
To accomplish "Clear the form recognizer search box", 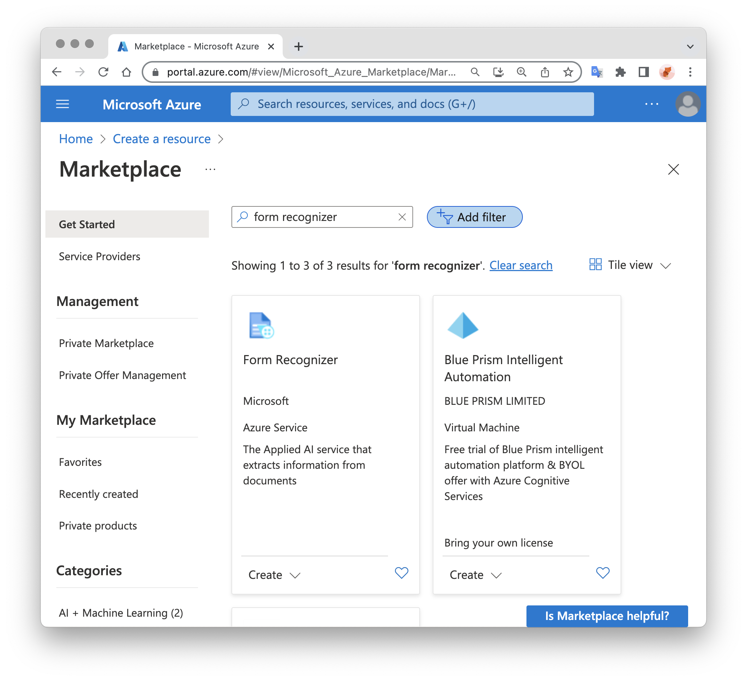I will click(402, 217).
